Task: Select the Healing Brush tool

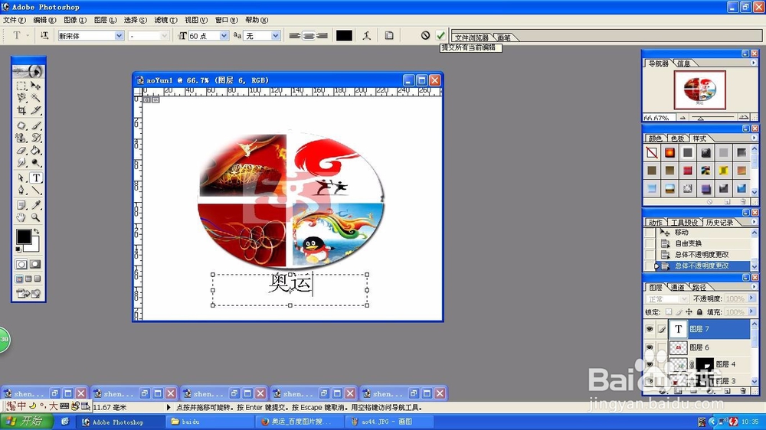Action: tap(21, 125)
